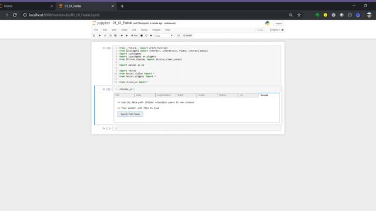
Task: Restart the kernel via the circular arrow icon
Action: point(146,35)
